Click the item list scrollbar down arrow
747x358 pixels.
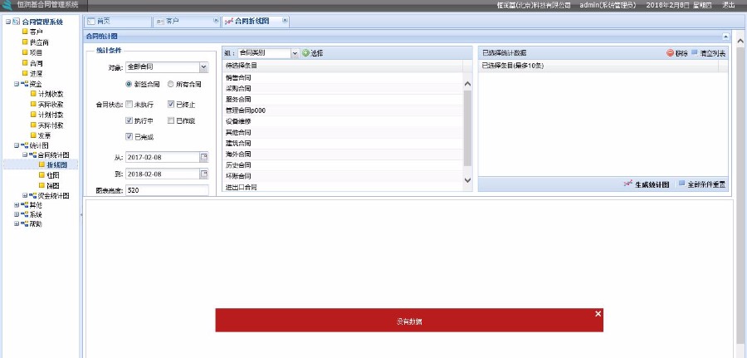(x=467, y=180)
